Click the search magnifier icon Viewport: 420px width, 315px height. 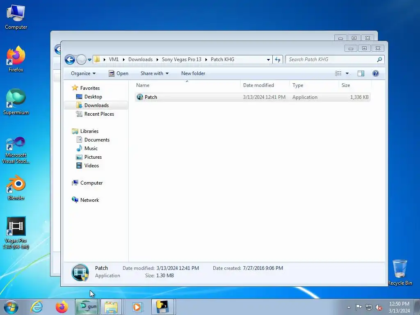click(x=379, y=59)
